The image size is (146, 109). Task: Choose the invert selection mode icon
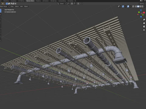pyautogui.click(x=13, y=4)
